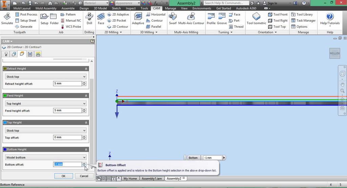Open the Appearance color picker
347x188 pixels.
pyautogui.click(x=112, y=3)
